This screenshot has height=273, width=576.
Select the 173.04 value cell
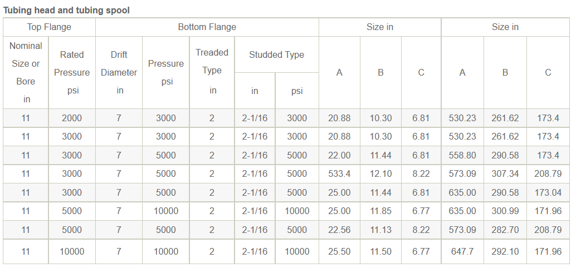coord(548,192)
